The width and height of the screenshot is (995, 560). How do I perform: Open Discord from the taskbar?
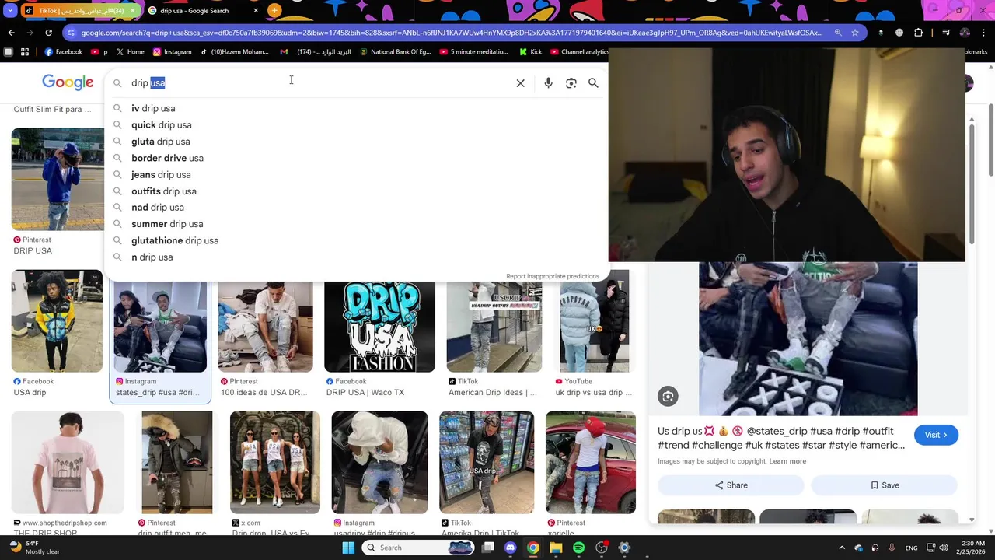(510, 548)
